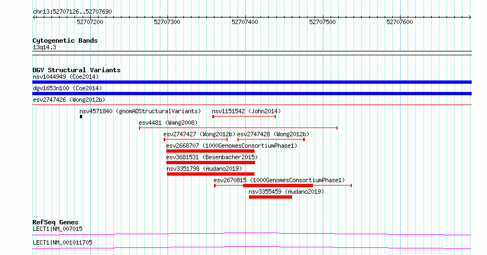Select the red bar under esv3681531
This screenshot has width=487, height=255.
point(211,163)
